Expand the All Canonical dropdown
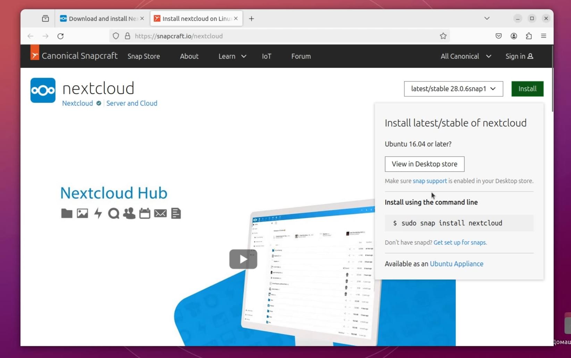Screen dimensions: 571x358 466,56
